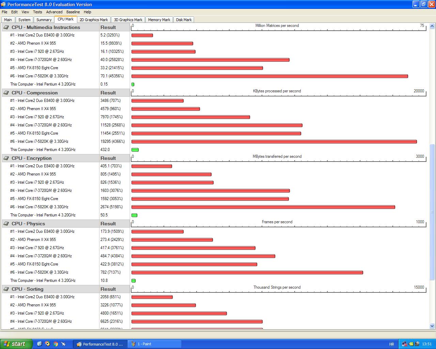The width and height of the screenshot is (436, 349).
Task: Click Compression result 19295 (4366%)
Action: click(x=112, y=141)
